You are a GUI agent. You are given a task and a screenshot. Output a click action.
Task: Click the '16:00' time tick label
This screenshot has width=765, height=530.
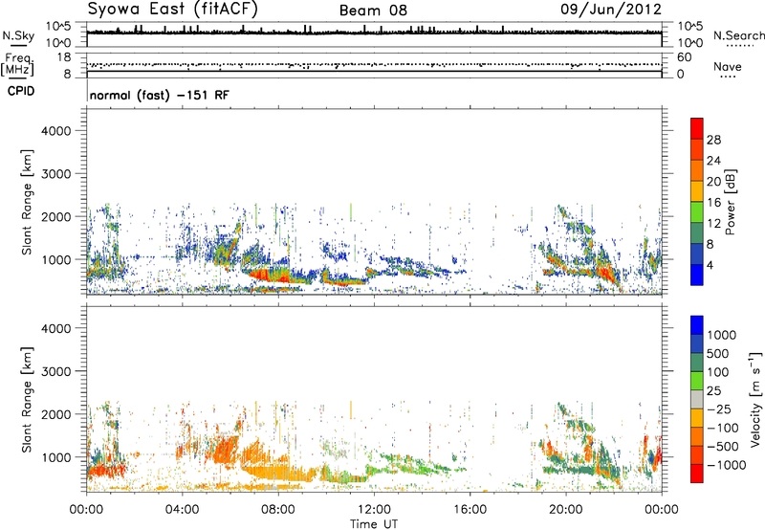coord(470,510)
